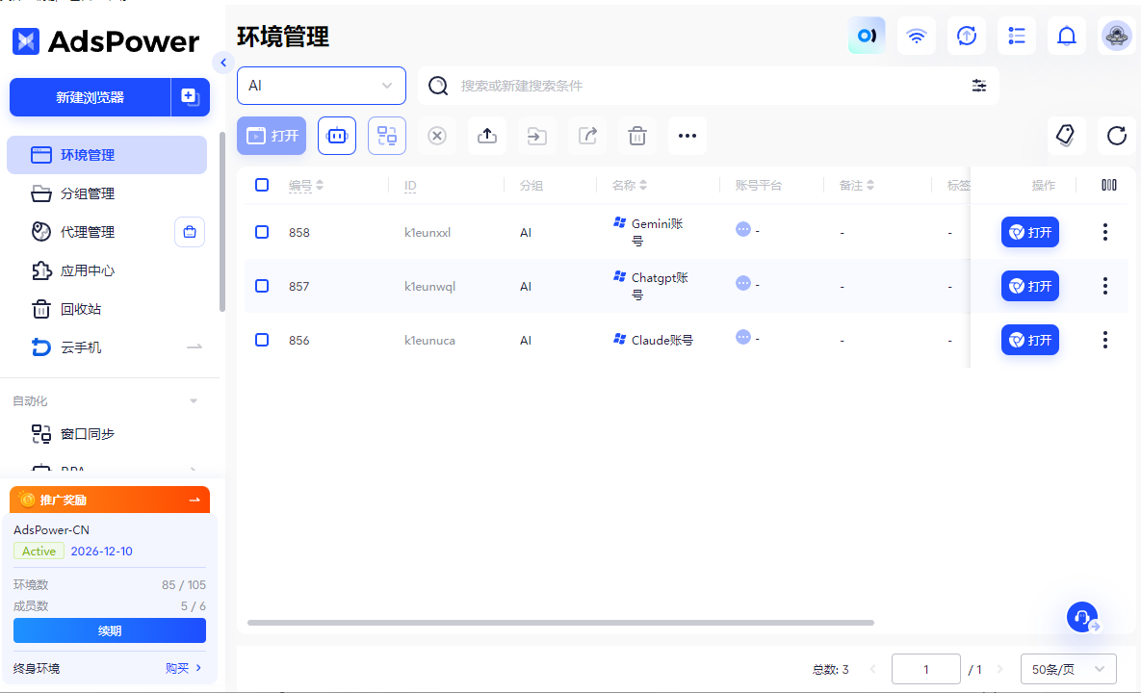1141x693 pixels.
Task: Click the 推广奖励 banner
Action: click(110, 500)
